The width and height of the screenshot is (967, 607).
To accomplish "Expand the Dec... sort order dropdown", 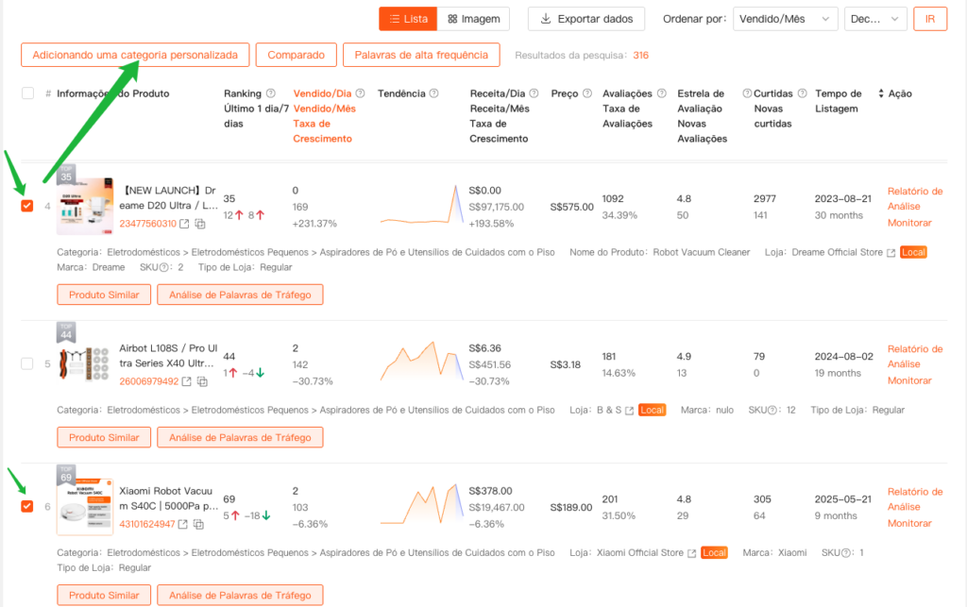I will (x=877, y=19).
